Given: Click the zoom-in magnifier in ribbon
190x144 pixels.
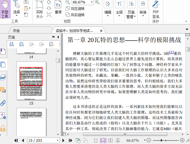Looking at the screenshot, I should (97, 2).
